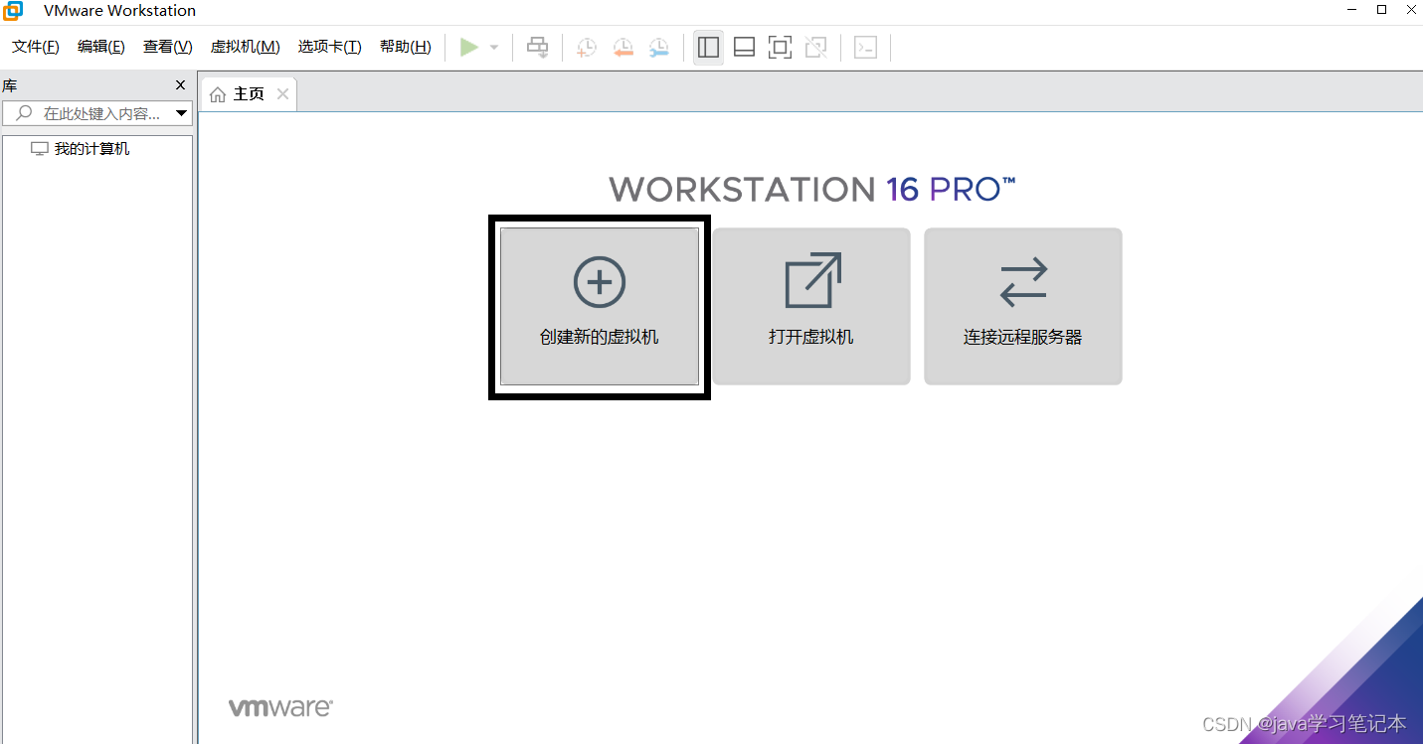Select 我的计算机 in the library tree
The image size is (1423, 744).
click(x=81, y=149)
